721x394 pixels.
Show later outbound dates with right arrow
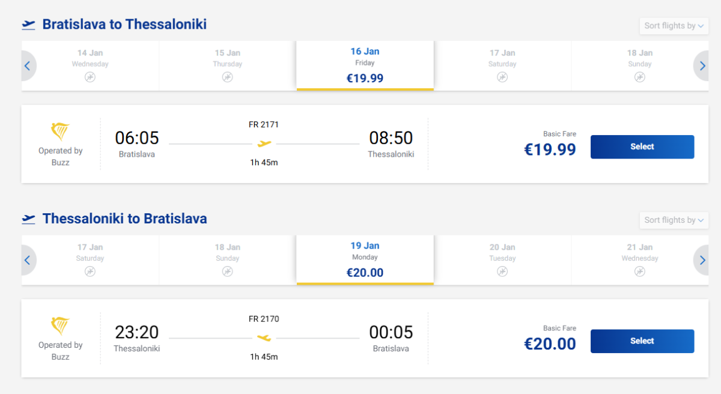coord(701,66)
